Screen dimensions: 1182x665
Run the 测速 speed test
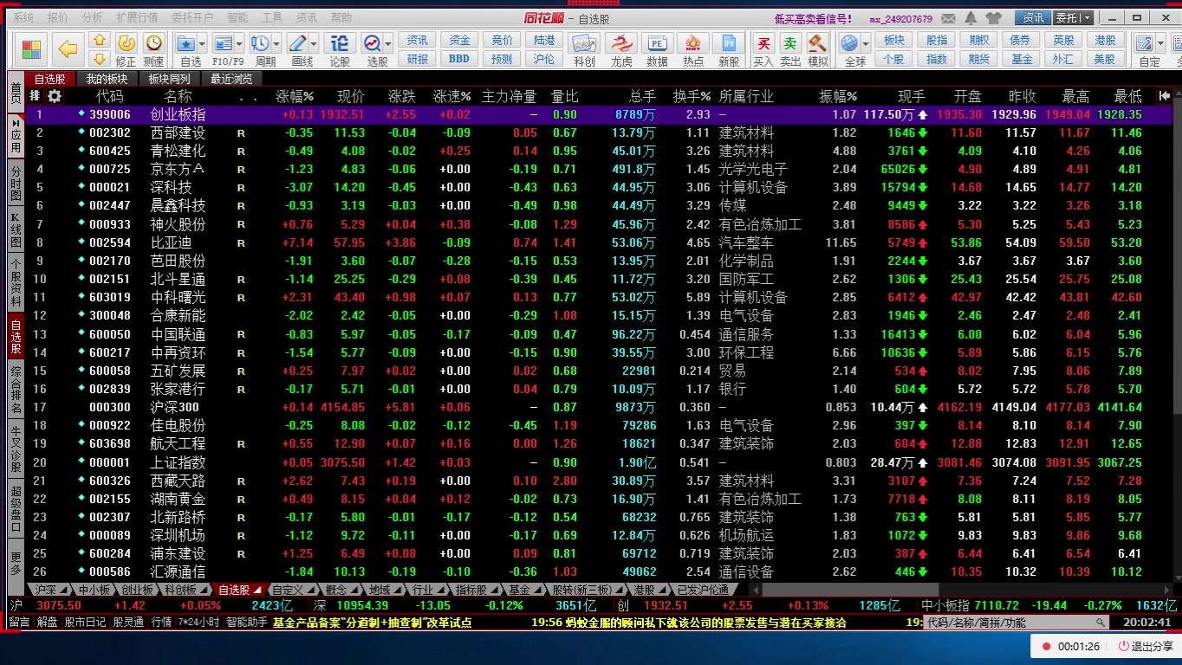pos(153,48)
